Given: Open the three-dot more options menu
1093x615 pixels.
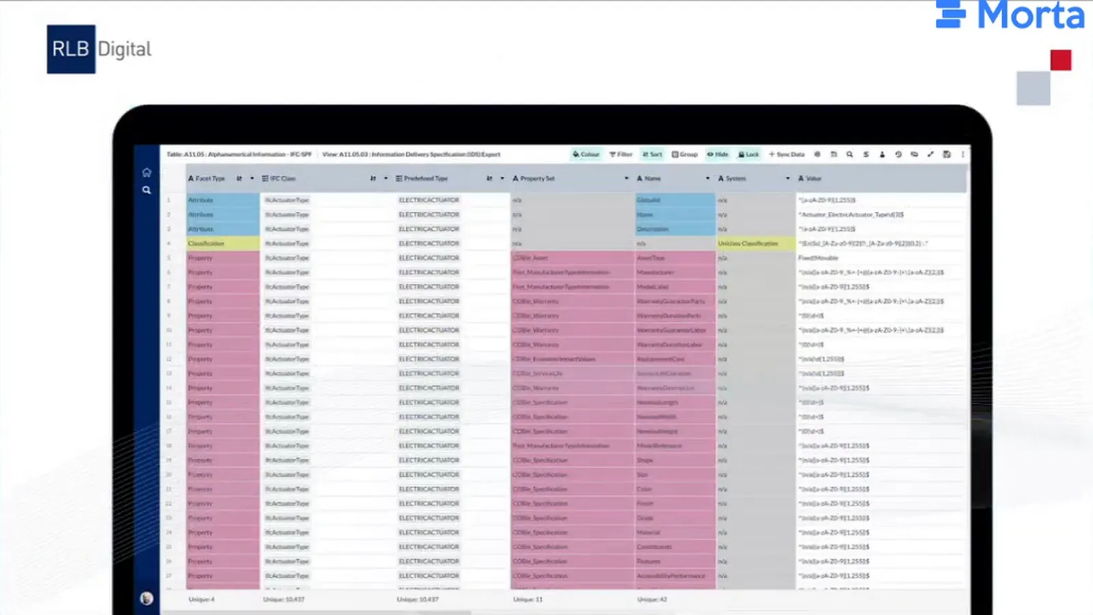Looking at the screenshot, I should tap(963, 154).
